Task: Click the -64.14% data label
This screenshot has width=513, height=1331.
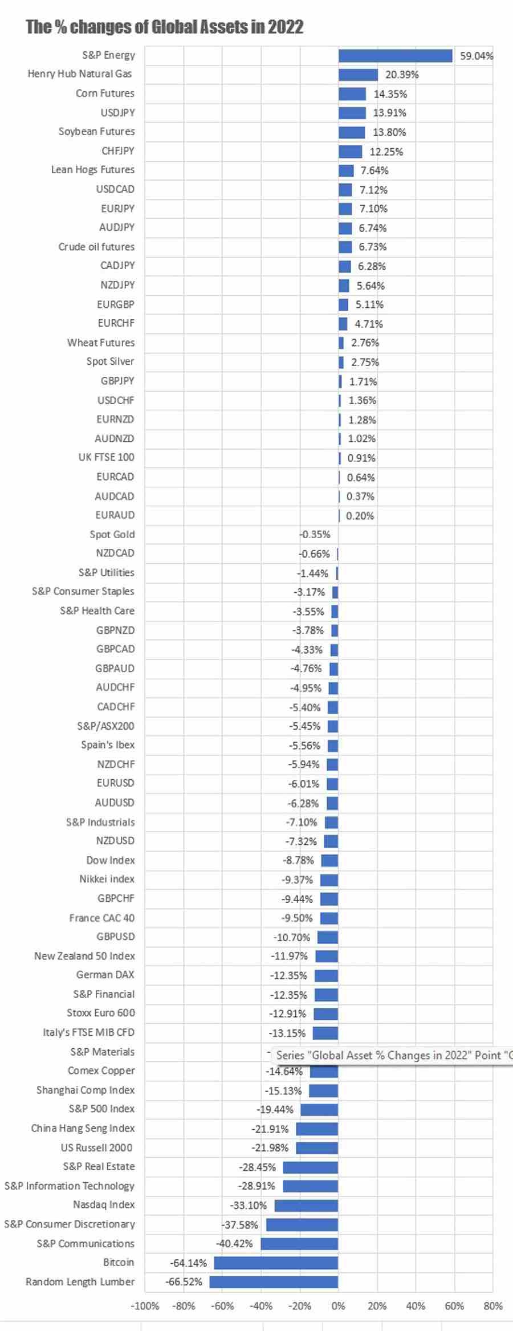Action: pos(189,1263)
